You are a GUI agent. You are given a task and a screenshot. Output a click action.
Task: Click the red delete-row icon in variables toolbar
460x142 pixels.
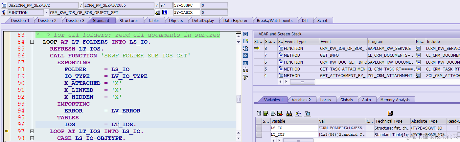click(280, 113)
